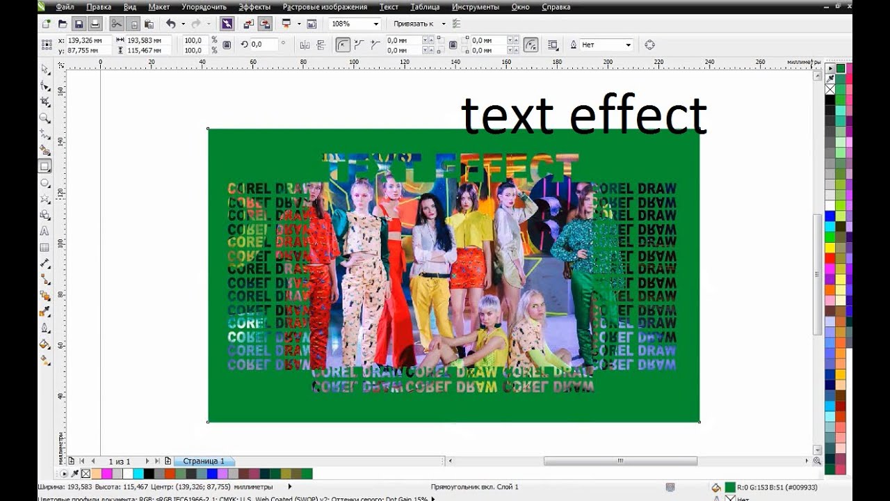Undo the last action
890x501 pixels.
[x=171, y=24]
